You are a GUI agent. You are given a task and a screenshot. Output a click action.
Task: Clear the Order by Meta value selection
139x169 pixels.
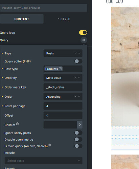(75, 78)
